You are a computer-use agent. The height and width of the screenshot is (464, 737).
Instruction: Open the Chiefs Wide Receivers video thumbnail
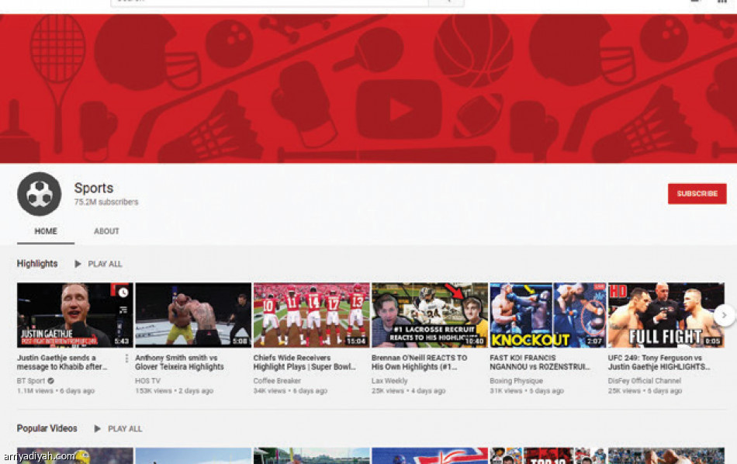point(311,314)
